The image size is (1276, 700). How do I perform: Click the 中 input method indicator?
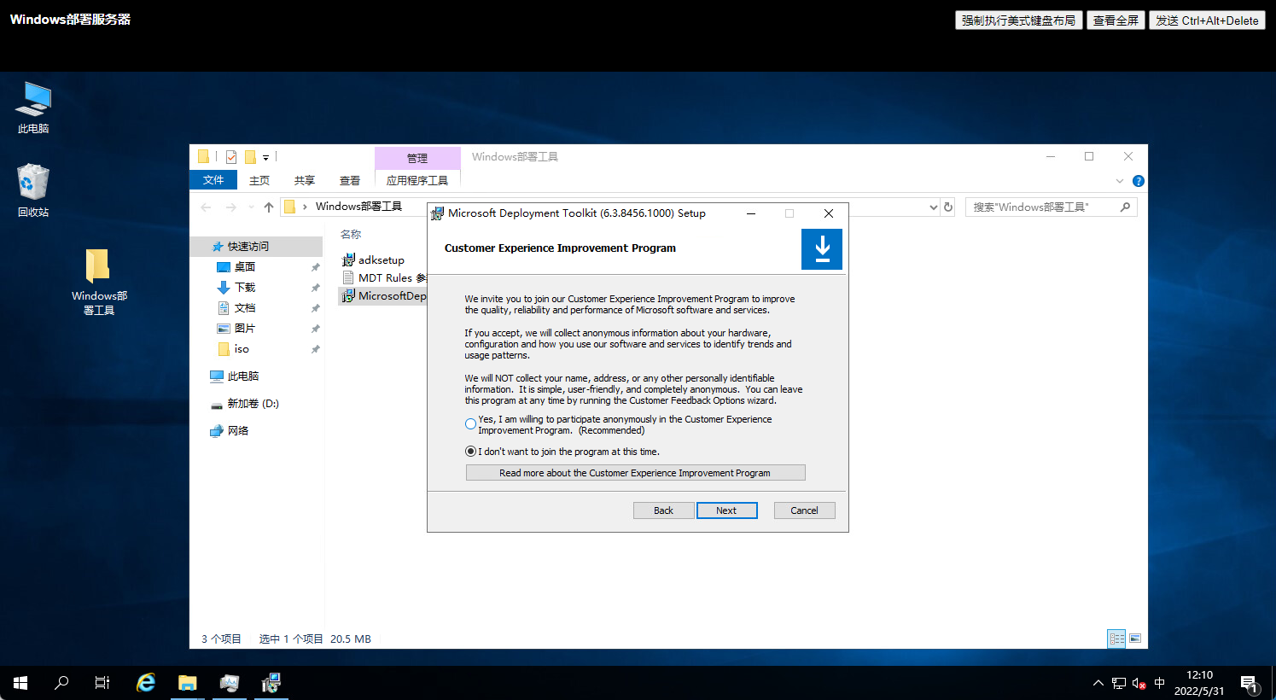1159,683
